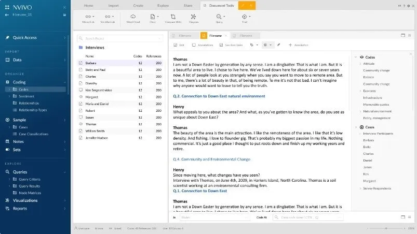The height and width of the screenshot is (234, 417).
Task: Open the Create ribbon tab
Action: point(138,6)
